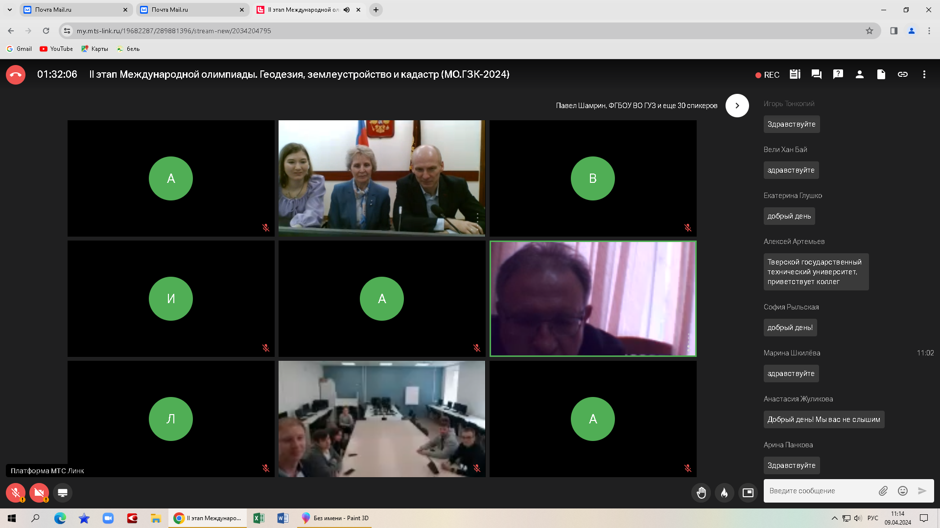This screenshot has width=940, height=528.
Task: Expand hidden system tray icons
Action: tap(834, 518)
